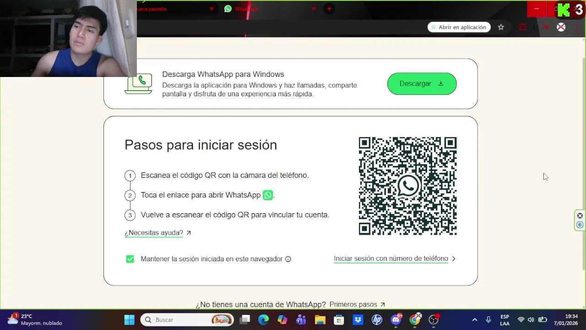This screenshot has height=330, width=586.
Task: Click title 'Descarga WhatsApp para Windows'
Action: point(223,74)
